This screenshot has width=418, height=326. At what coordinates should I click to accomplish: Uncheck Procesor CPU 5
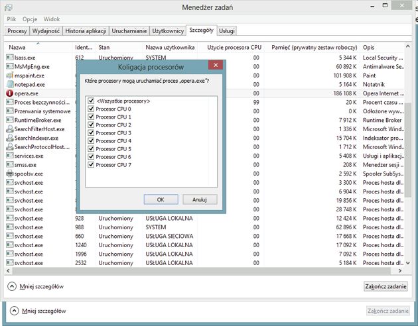(91, 149)
